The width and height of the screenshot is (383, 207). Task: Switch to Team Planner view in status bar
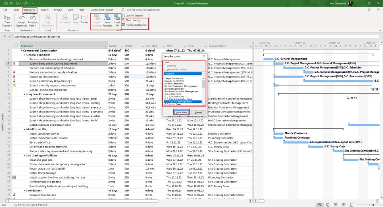[x=335, y=205]
